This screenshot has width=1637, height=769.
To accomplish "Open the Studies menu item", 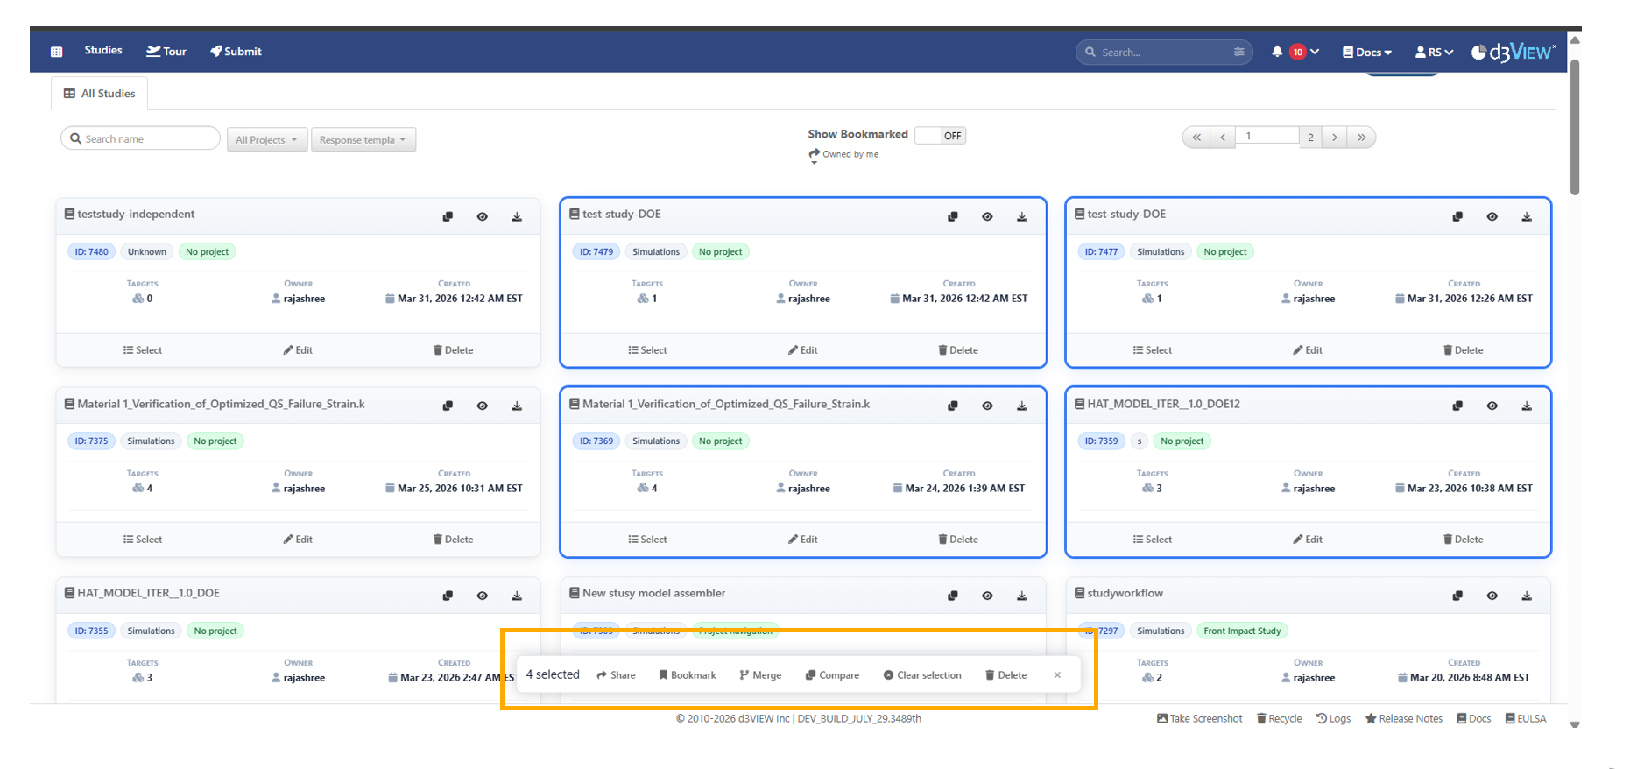I will [103, 51].
